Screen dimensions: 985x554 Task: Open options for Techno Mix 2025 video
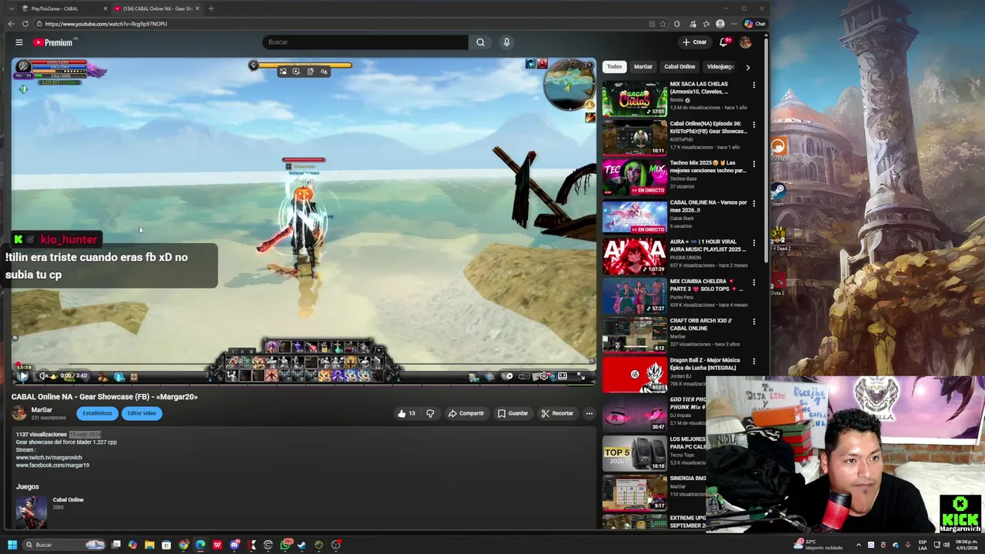tap(753, 164)
